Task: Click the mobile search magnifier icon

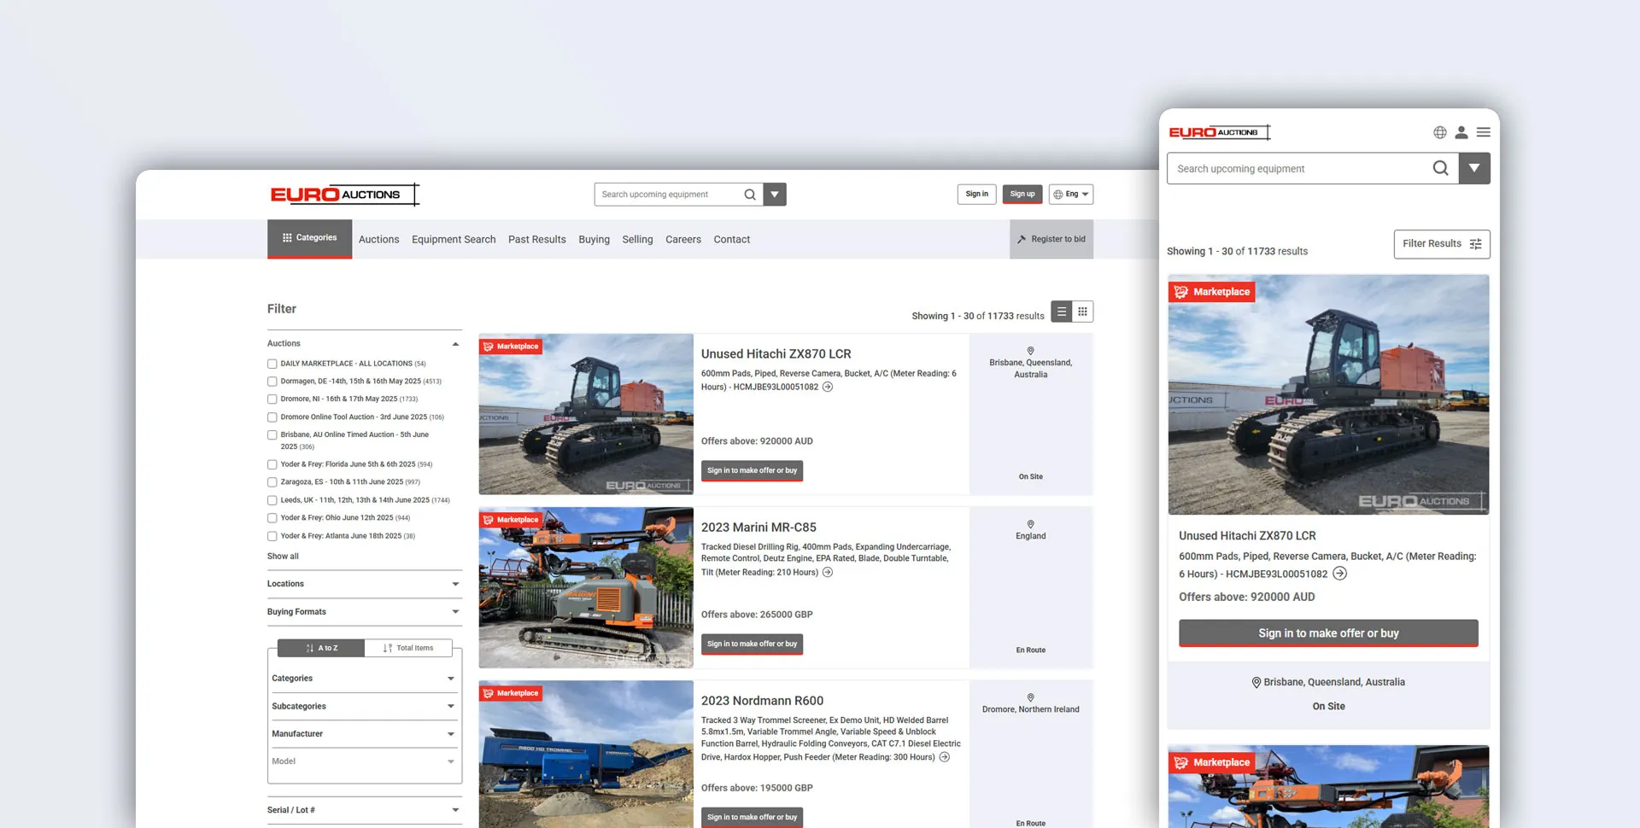Action: pyautogui.click(x=1440, y=168)
